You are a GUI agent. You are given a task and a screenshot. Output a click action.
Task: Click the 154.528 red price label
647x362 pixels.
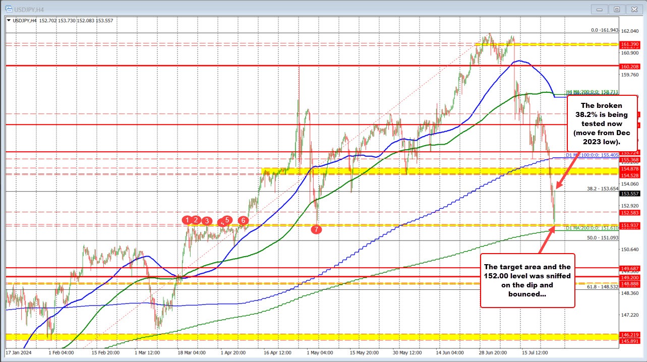point(630,175)
